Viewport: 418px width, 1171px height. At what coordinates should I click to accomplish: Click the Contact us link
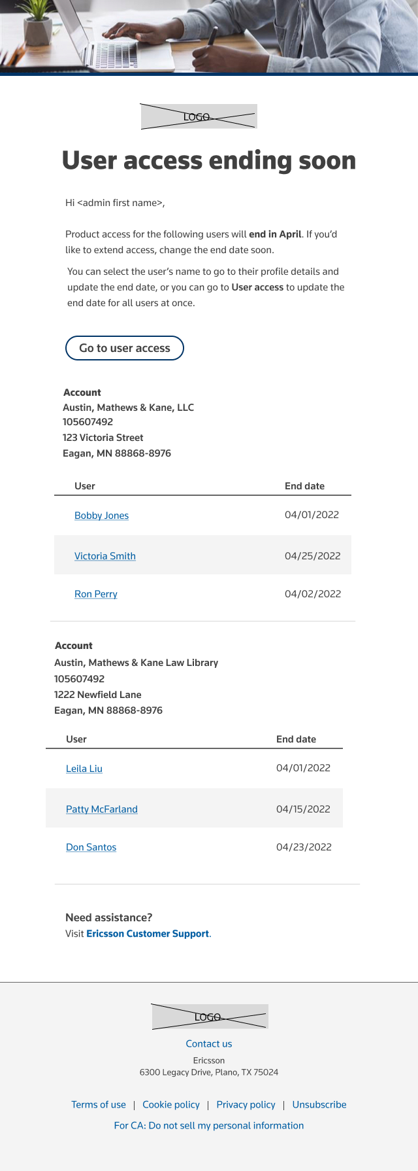pos(209,1043)
